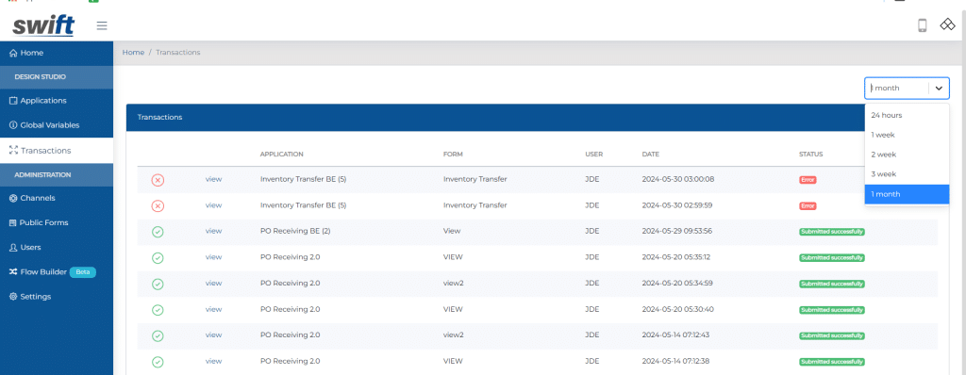Click Submitted successfully badge for 09:53:56 row
Screen dimensions: 966x375
[x=832, y=232]
